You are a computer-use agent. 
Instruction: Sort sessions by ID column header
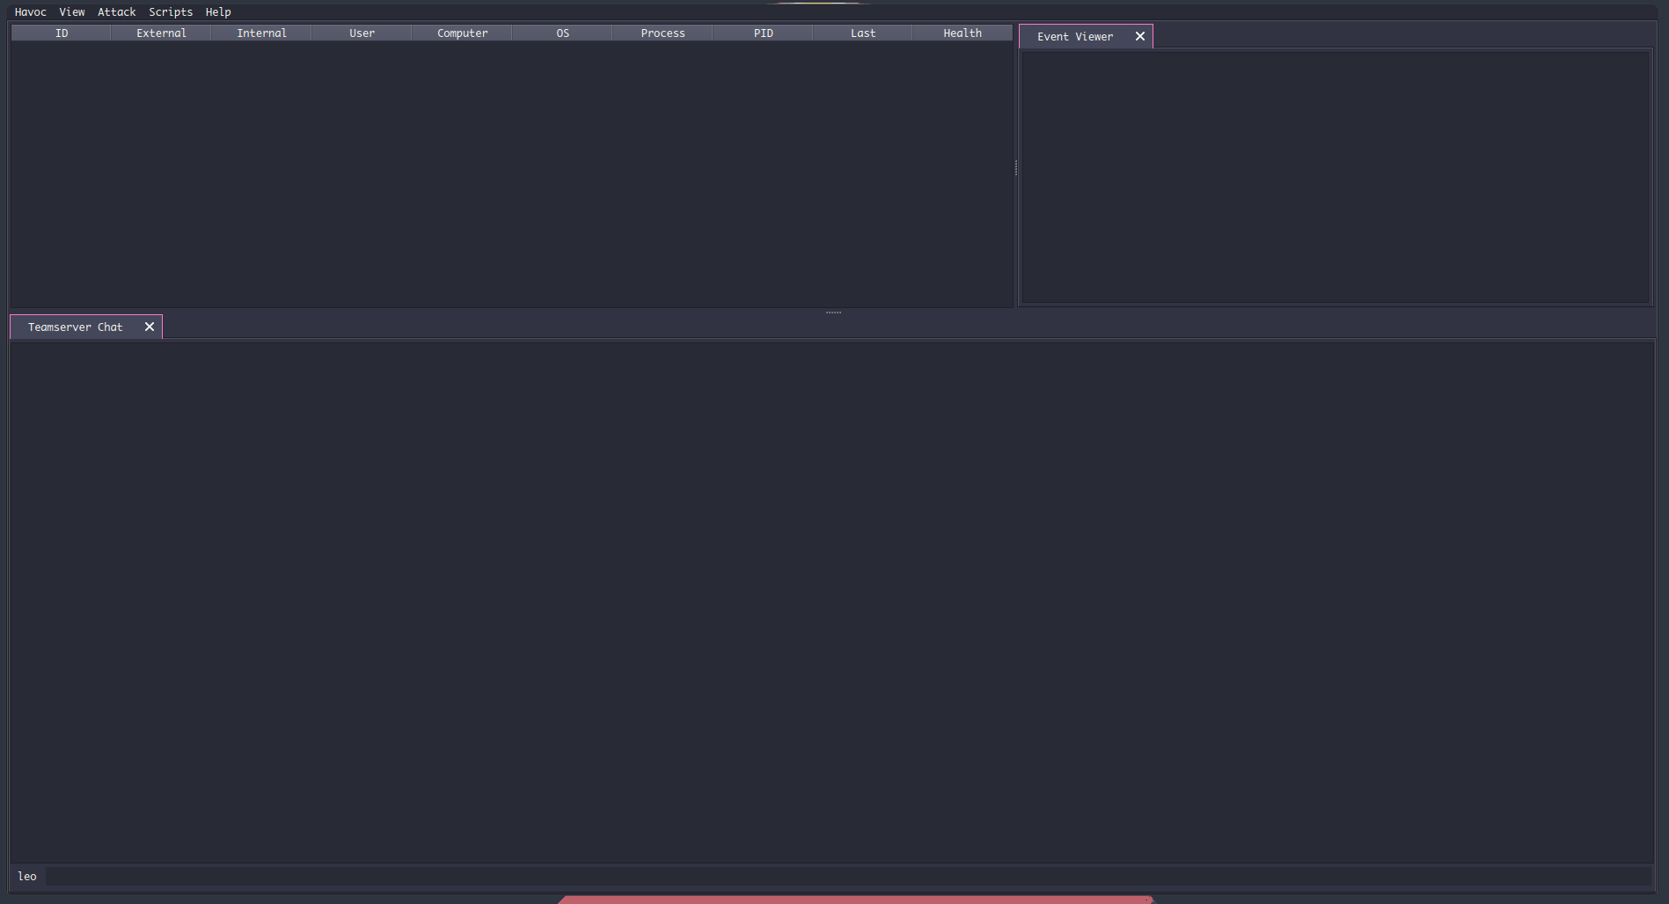[x=62, y=33]
